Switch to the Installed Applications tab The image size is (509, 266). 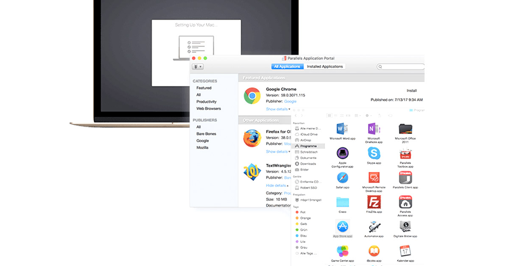pyautogui.click(x=325, y=66)
